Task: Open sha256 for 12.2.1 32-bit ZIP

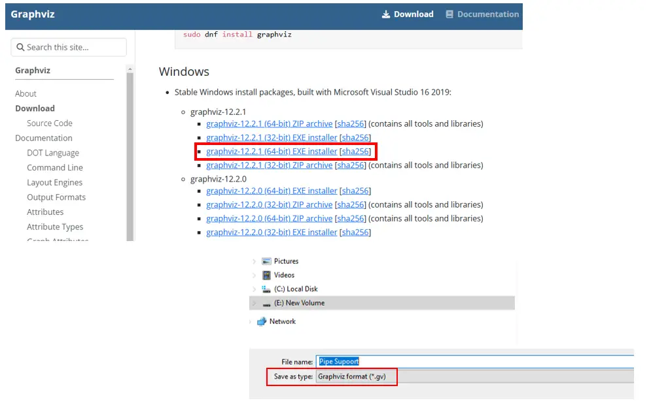Action: point(351,165)
